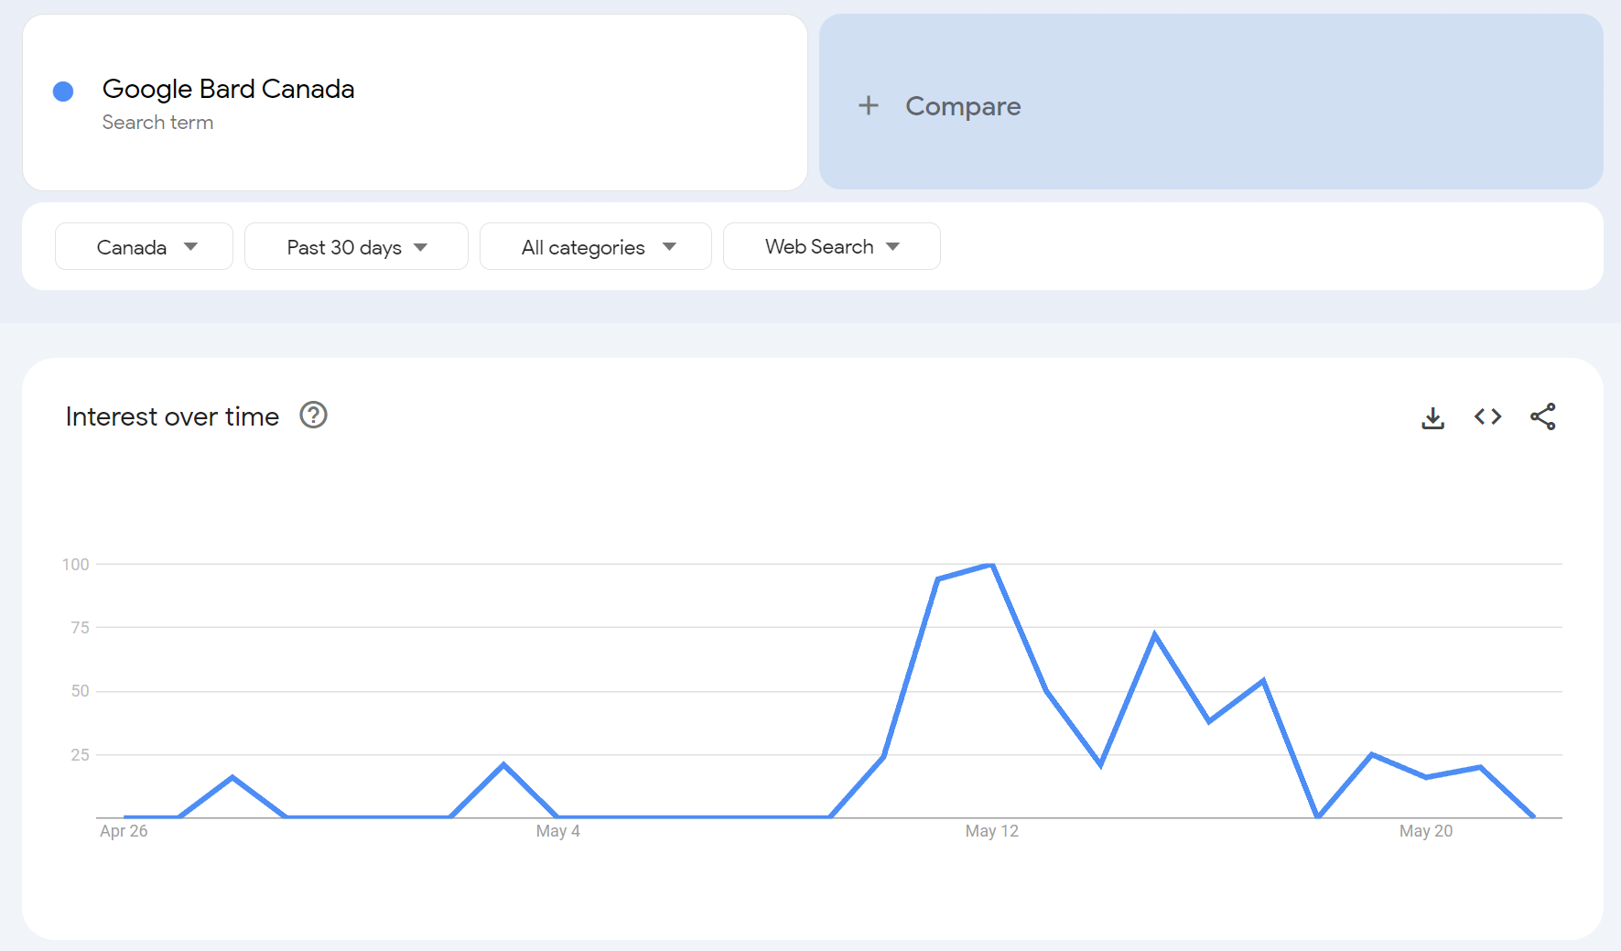Click the second peak near value 75

(x=1154, y=634)
